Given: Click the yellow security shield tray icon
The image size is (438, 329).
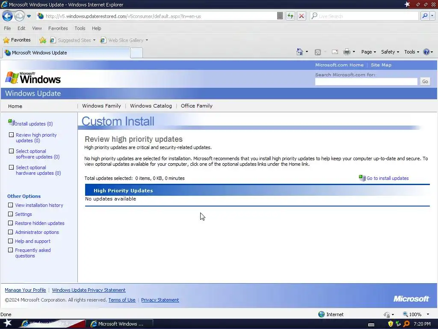Looking at the screenshot, I should click(391, 324).
